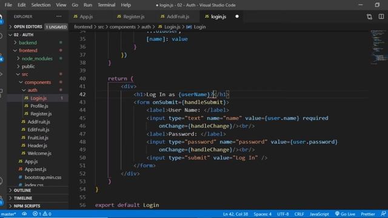Viewport: 388px width, 218px height.
Task: Click the 1 UNSAVED badge
Action: tap(56, 27)
